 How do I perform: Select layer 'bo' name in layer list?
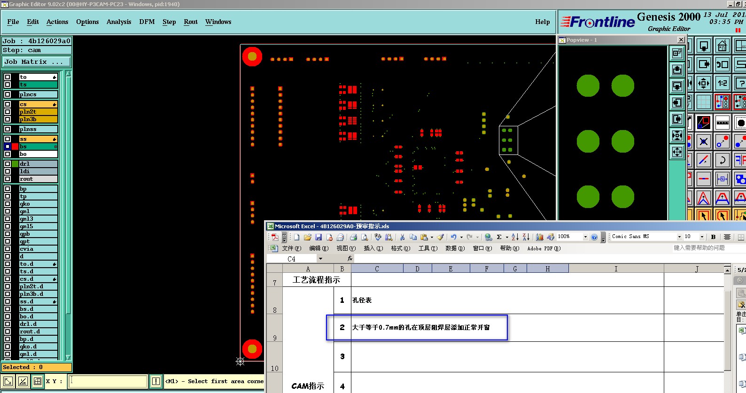tap(38, 154)
